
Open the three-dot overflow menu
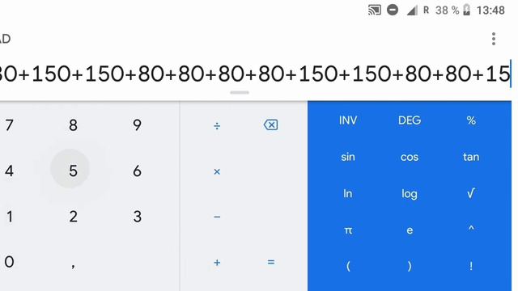(494, 39)
